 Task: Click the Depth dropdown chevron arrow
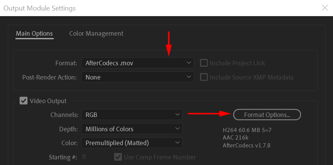(x=178, y=129)
